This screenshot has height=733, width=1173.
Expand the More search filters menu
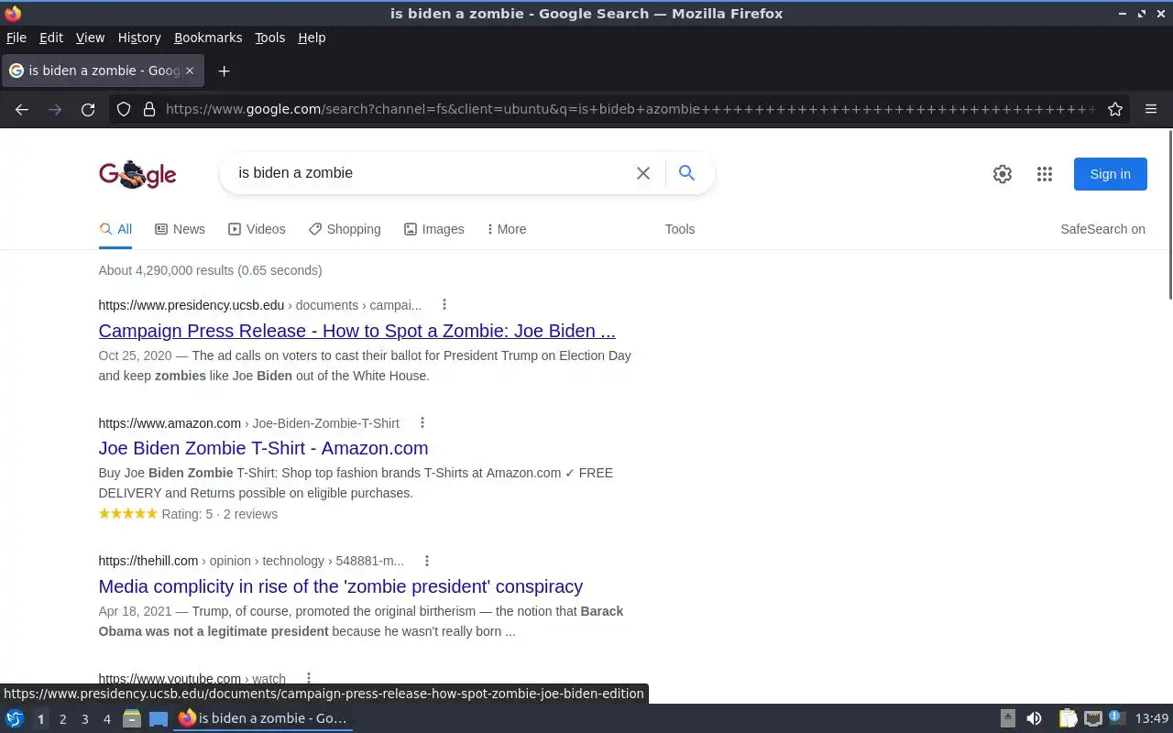point(507,229)
